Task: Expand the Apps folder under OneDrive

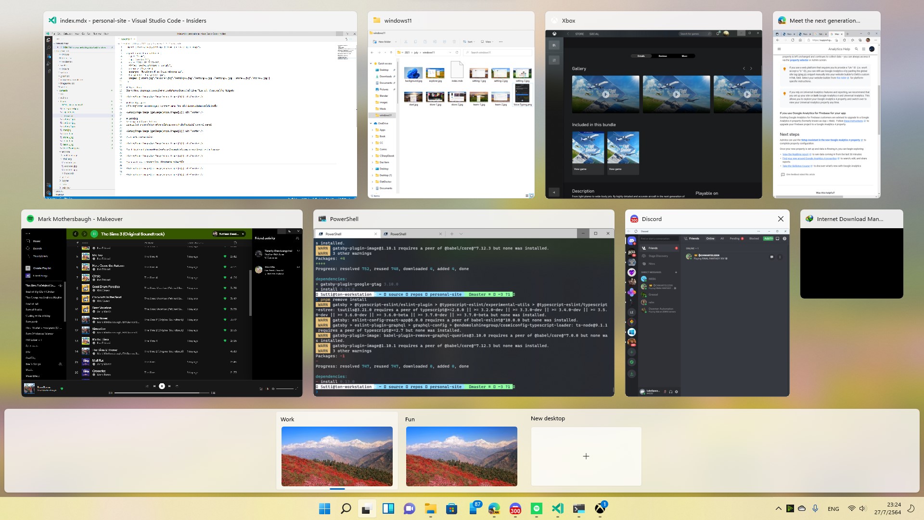Action: pyautogui.click(x=372, y=130)
